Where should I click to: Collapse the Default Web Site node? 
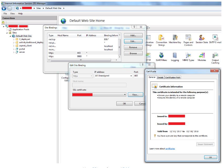(11, 36)
